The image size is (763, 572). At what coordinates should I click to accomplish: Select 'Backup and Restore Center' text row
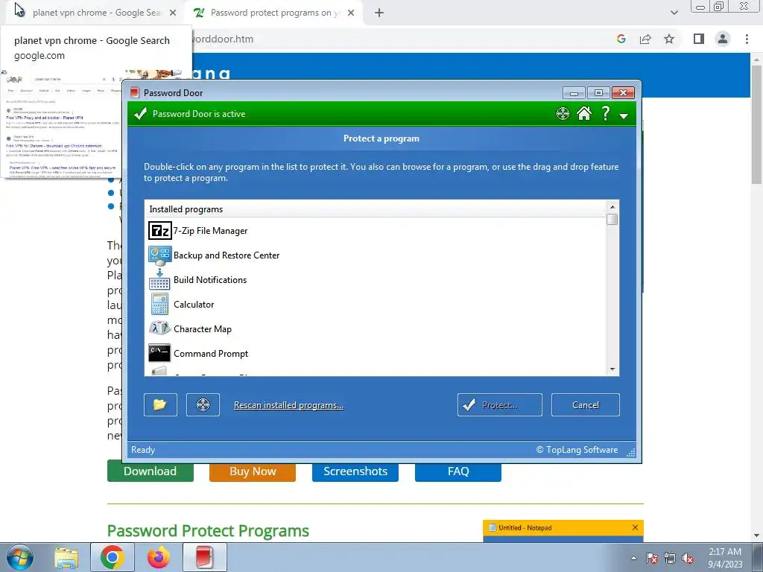click(227, 255)
